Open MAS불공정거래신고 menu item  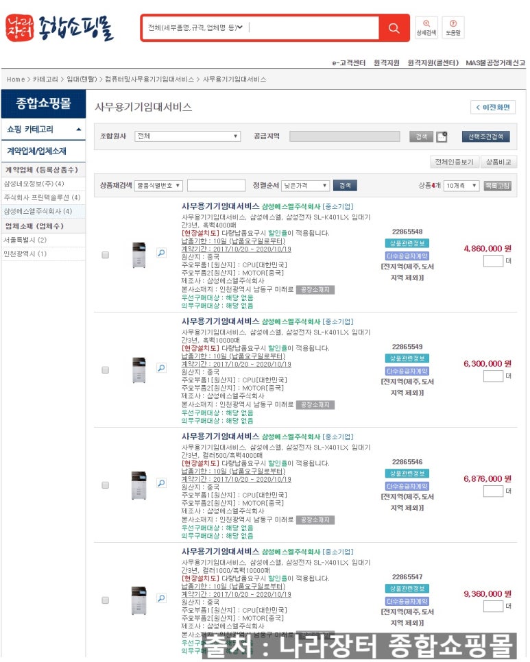(x=495, y=63)
